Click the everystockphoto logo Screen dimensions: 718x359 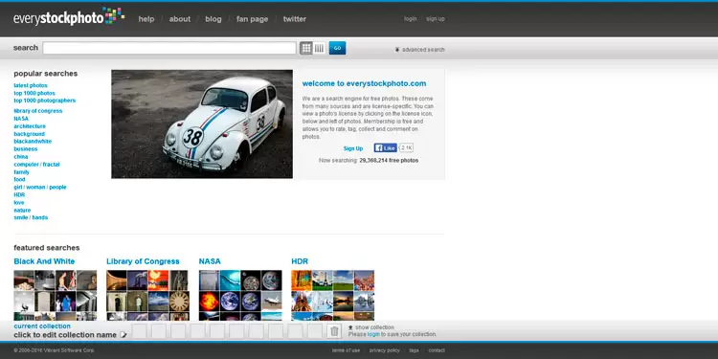[69, 17]
